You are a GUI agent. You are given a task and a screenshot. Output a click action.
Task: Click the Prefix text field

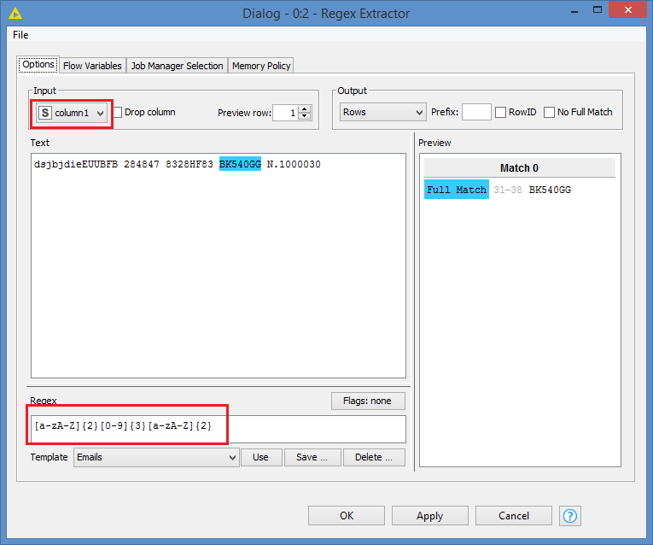[x=476, y=112]
